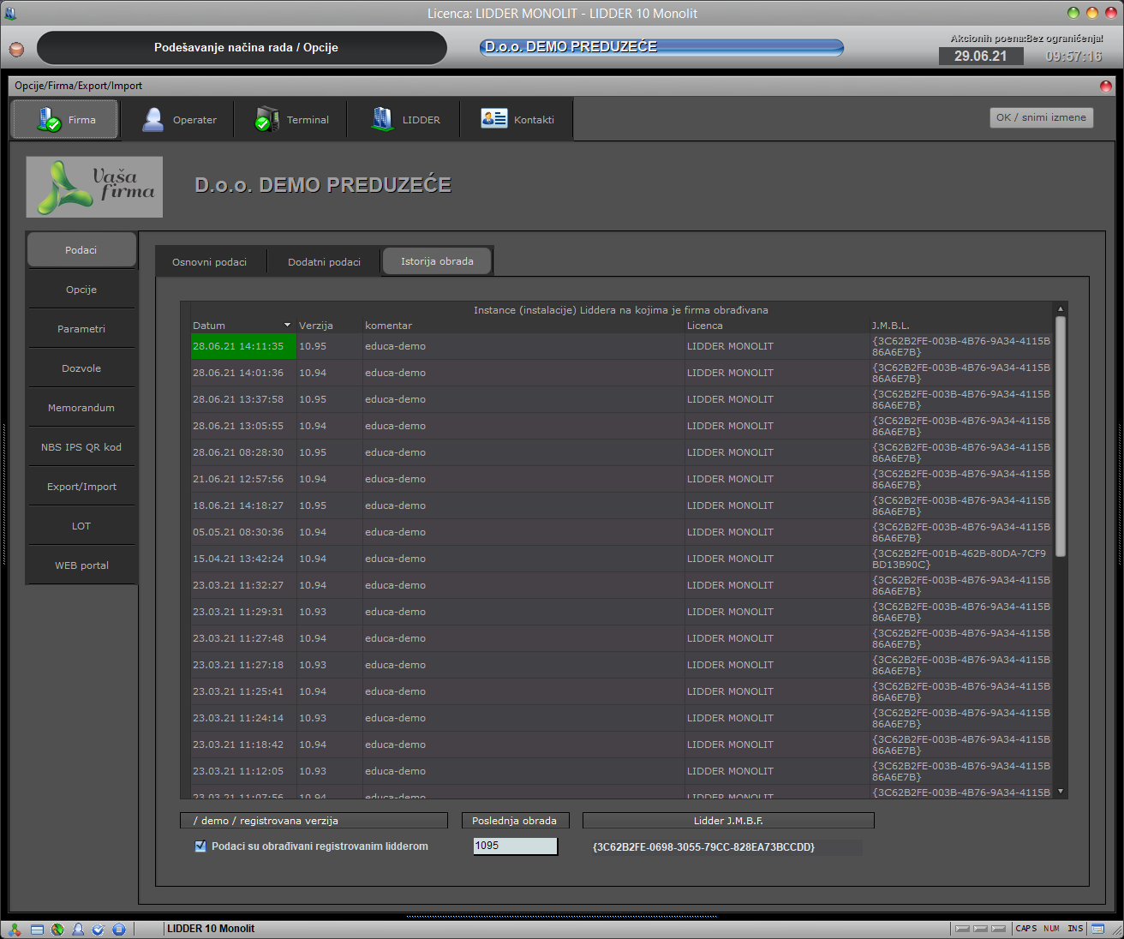The height and width of the screenshot is (939, 1124).
Task: Open the Firma tab with building icon
Action: pyautogui.click(x=65, y=119)
